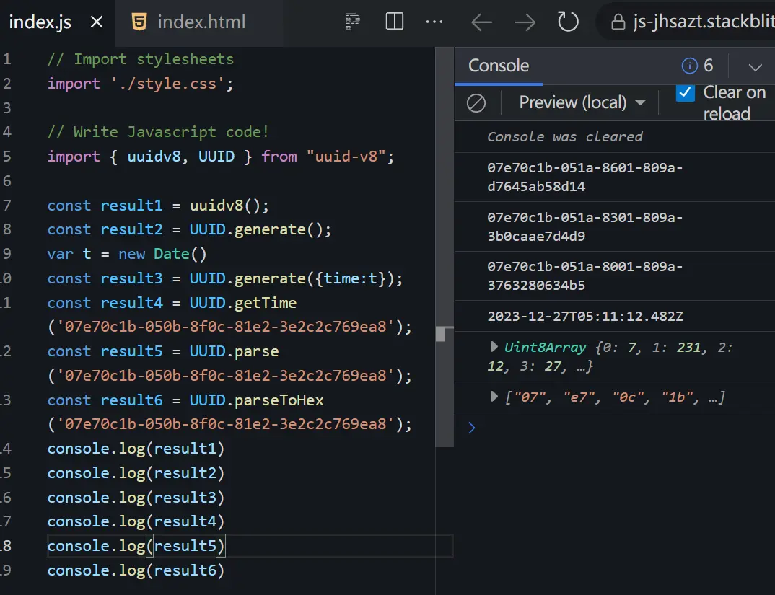
Task: Open the Preview (local) dropdown
Action: 582,102
